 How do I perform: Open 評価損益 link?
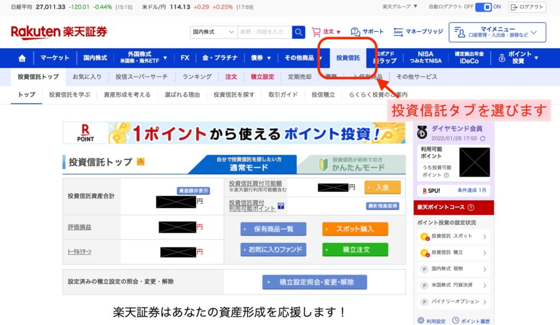tap(80, 227)
